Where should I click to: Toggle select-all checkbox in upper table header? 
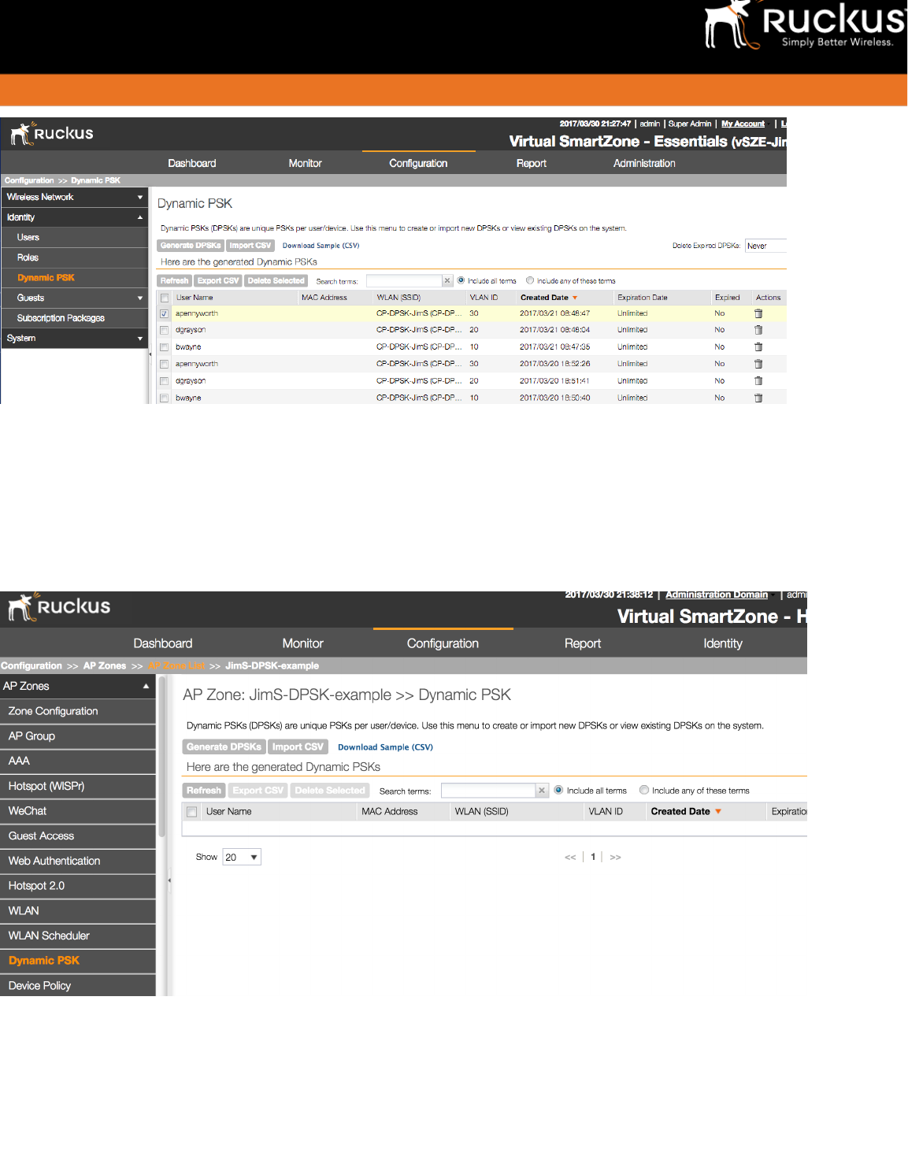click(165, 298)
